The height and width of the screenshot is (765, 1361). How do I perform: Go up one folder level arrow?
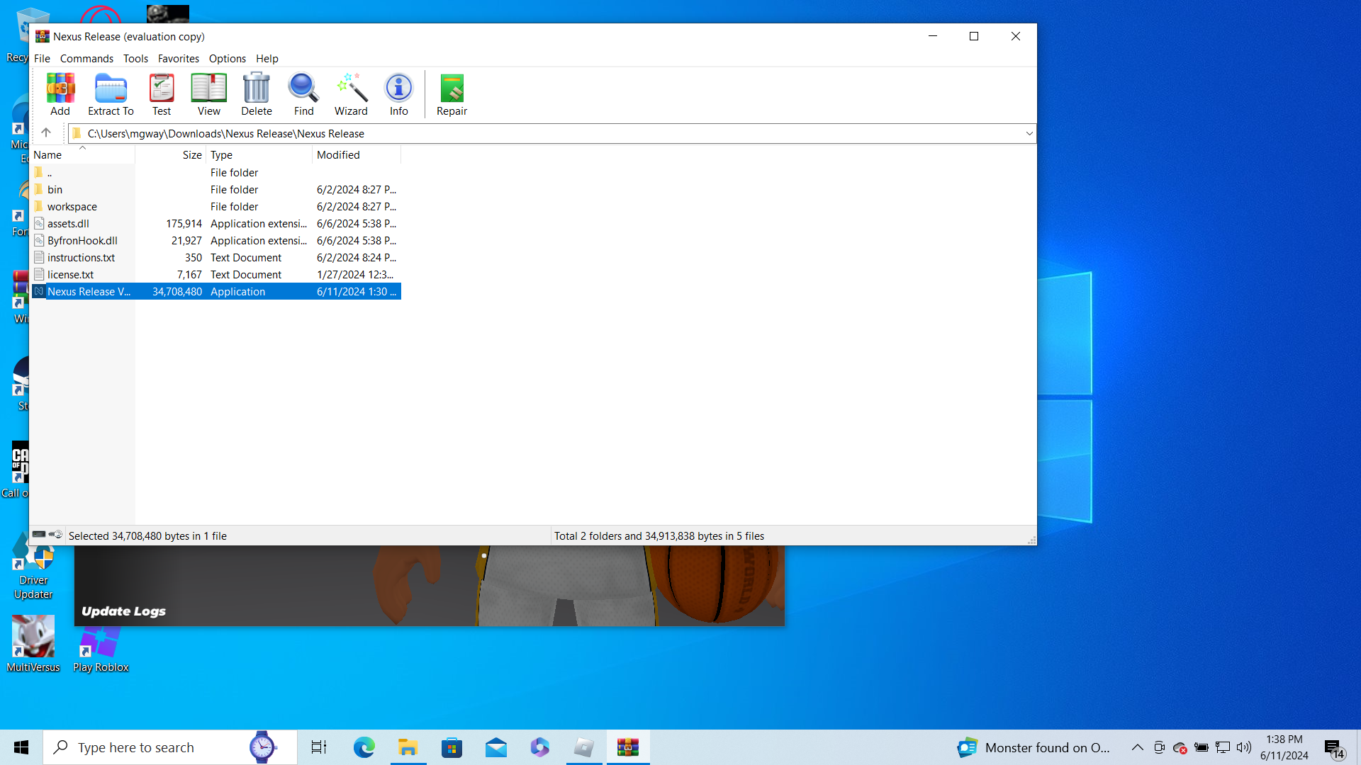[x=46, y=133]
